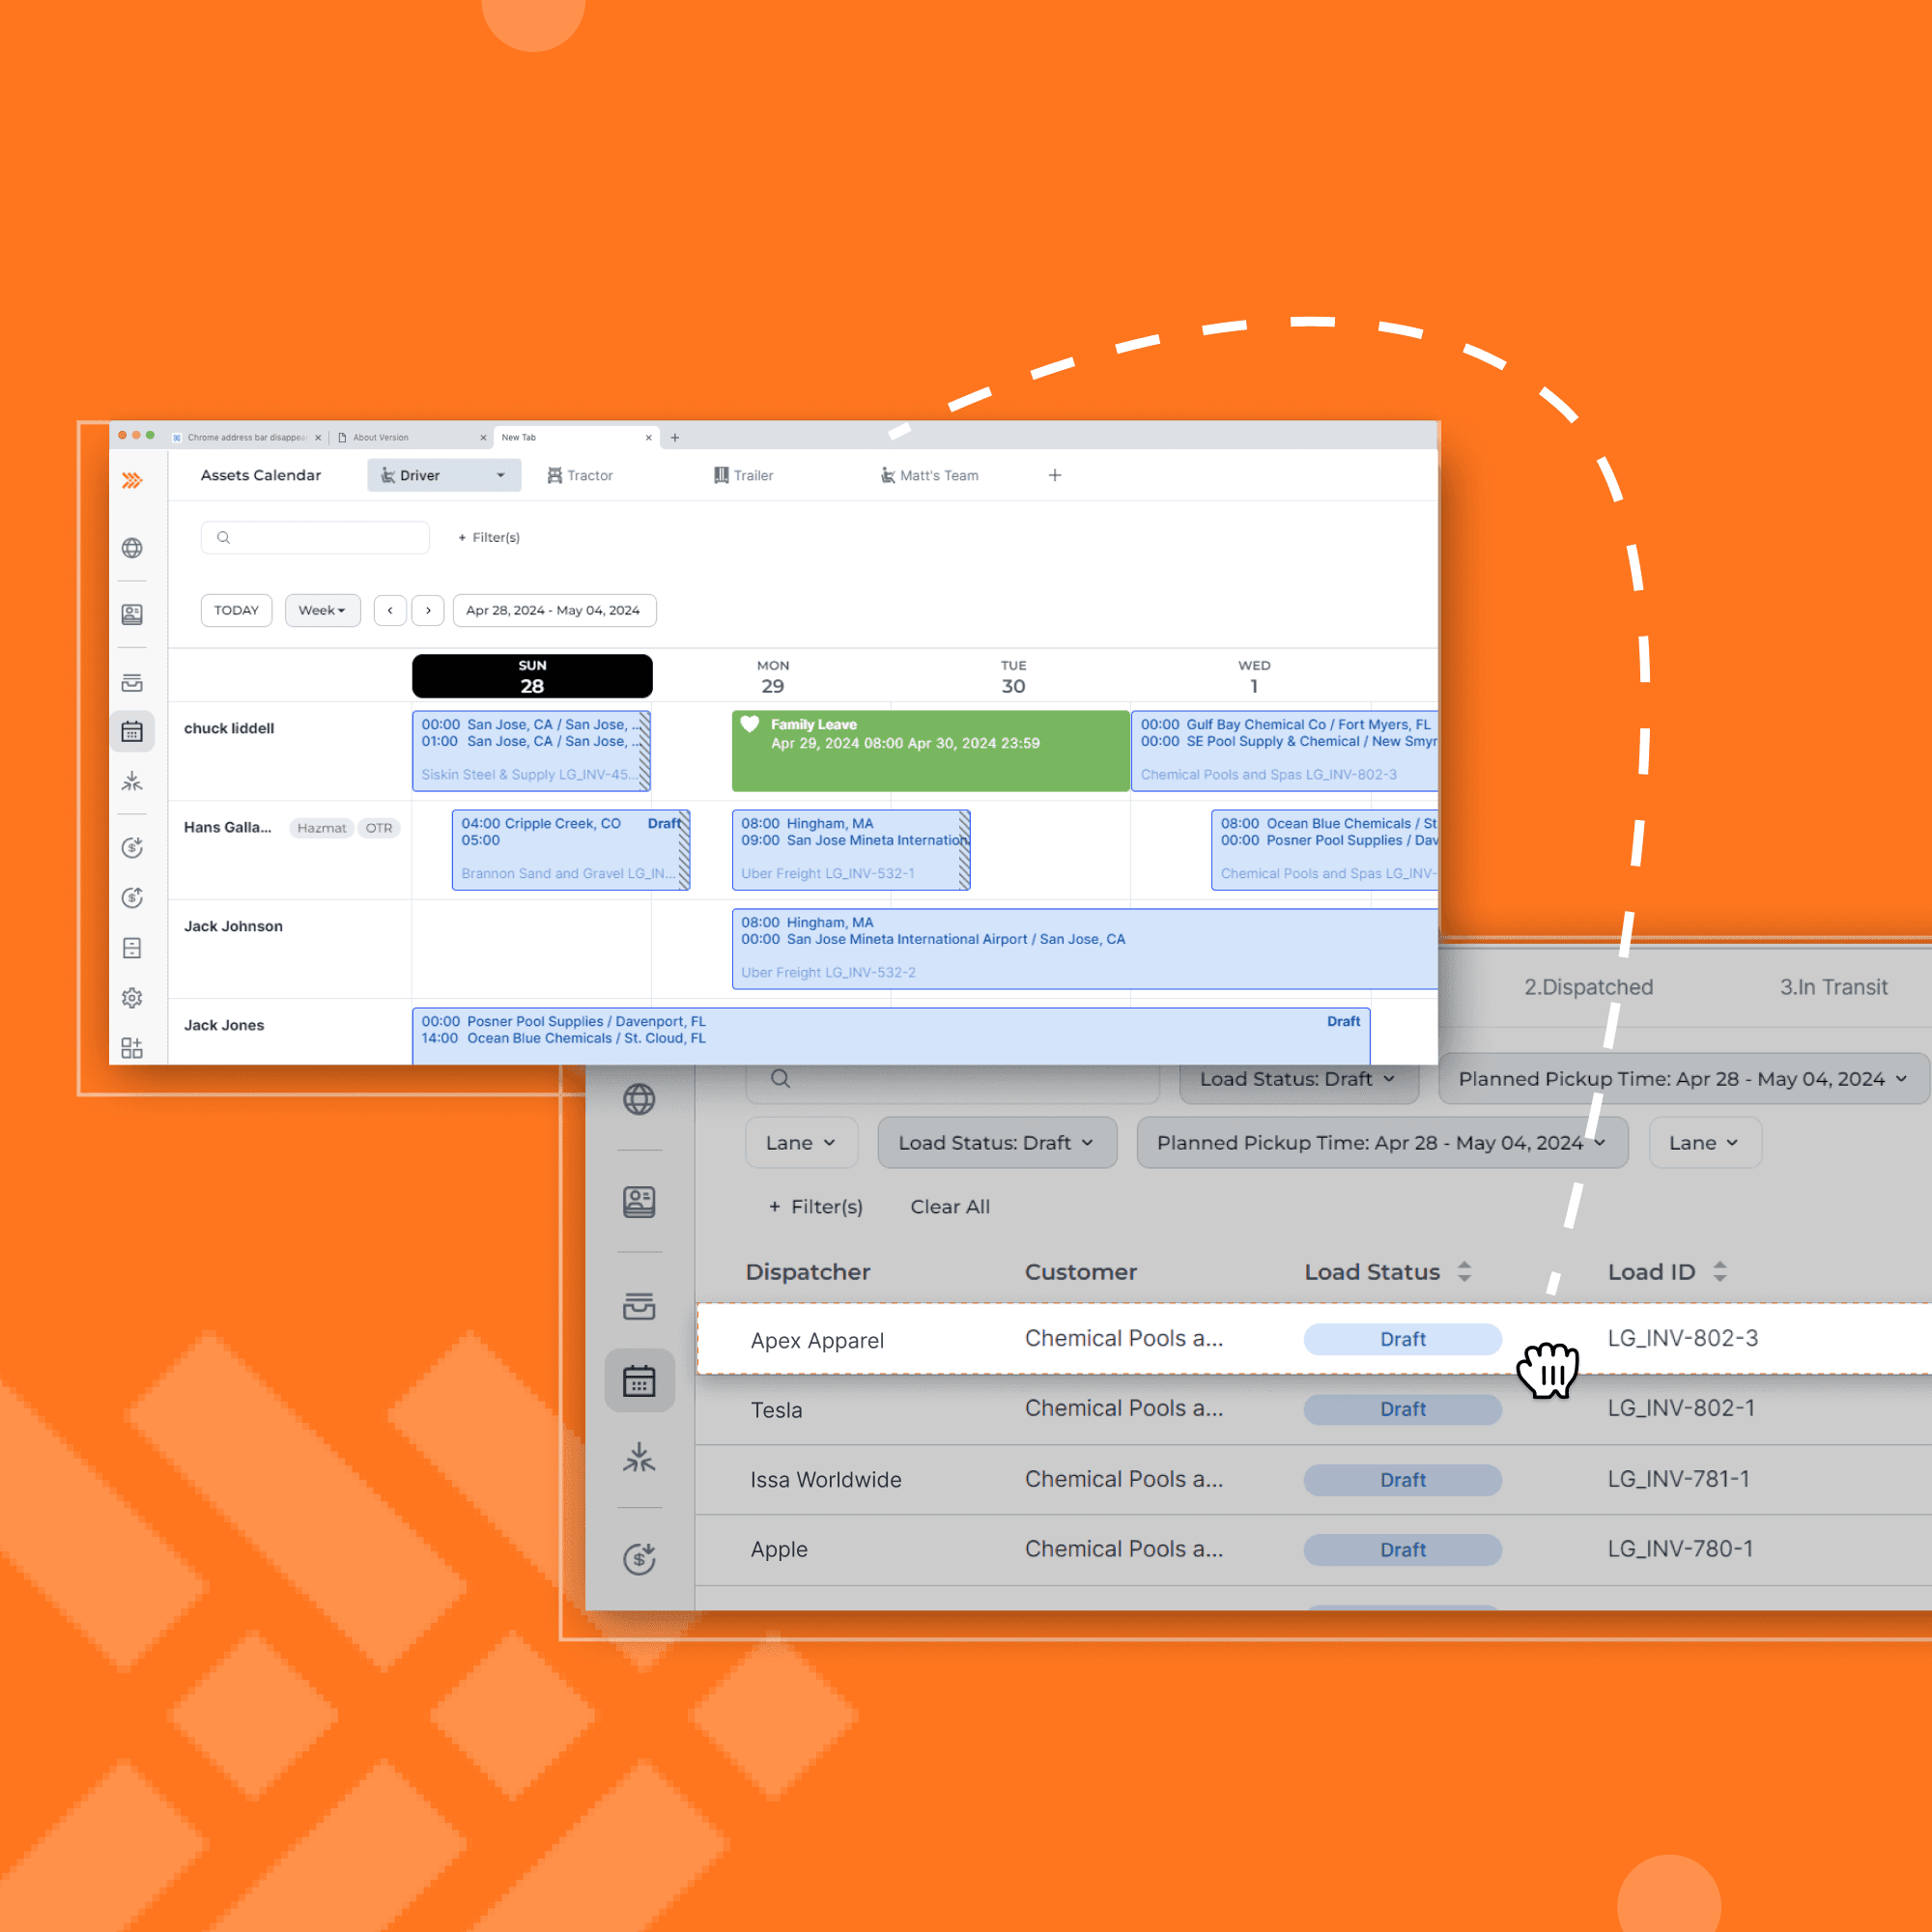Switch to the Tractor tab
The image size is (1932, 1932).
click(580, 475)
